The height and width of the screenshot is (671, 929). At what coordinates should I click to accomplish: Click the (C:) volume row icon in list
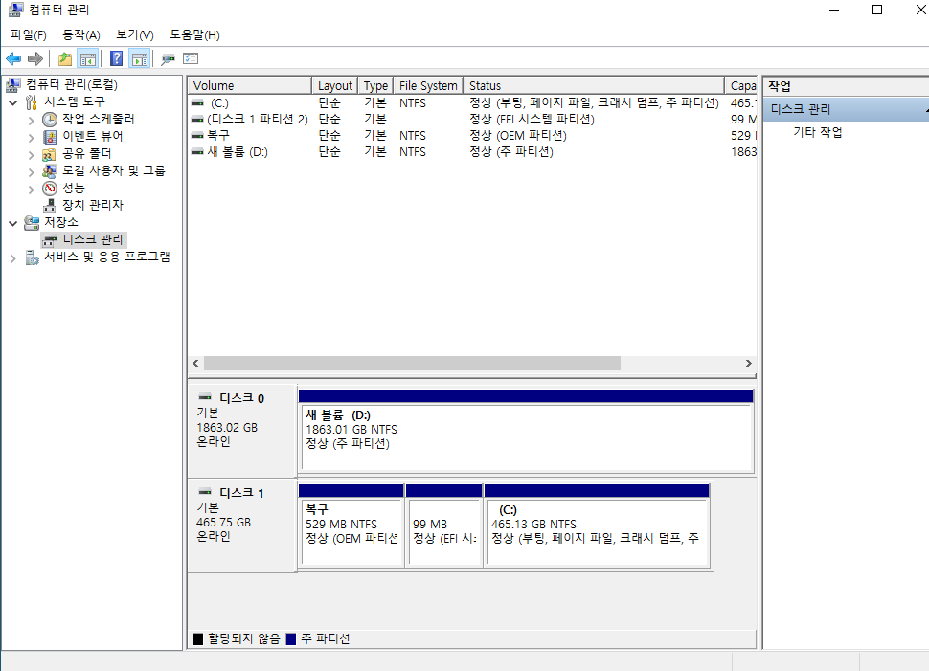pyautogui.click(x=197, y=102)
